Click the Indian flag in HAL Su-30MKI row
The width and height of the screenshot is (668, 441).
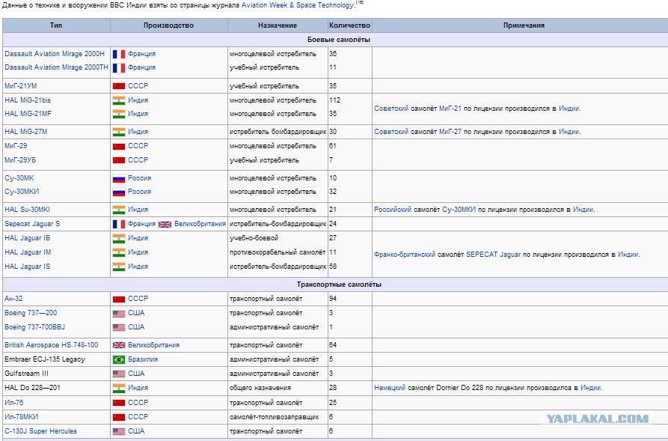[x=119, y=210]
